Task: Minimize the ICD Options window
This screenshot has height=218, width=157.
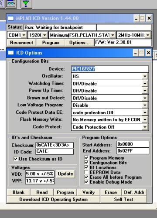Action: click(x=136, y=53)
